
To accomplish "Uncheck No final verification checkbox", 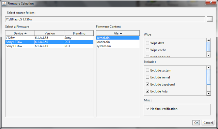I will pyautogui.click(x=147, y=109).
